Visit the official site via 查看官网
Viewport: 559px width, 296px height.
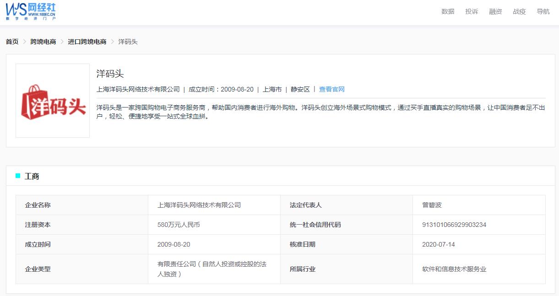(x=331, y=89)
